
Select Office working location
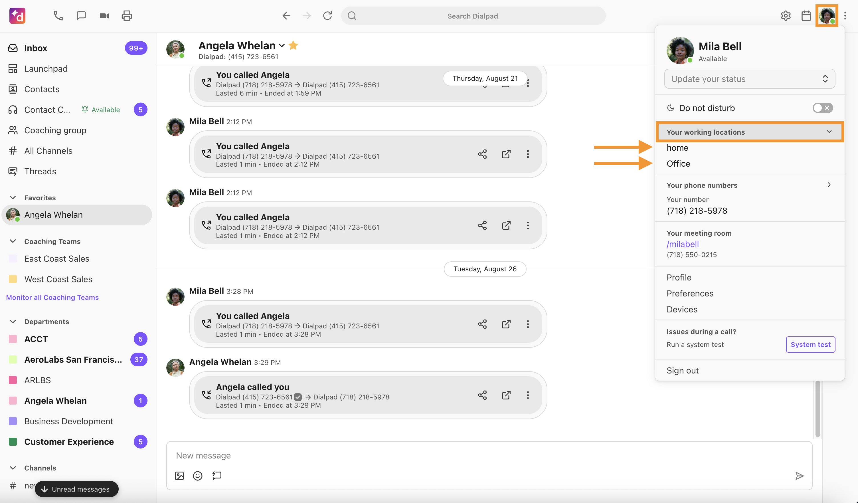[x=678, y=164]
